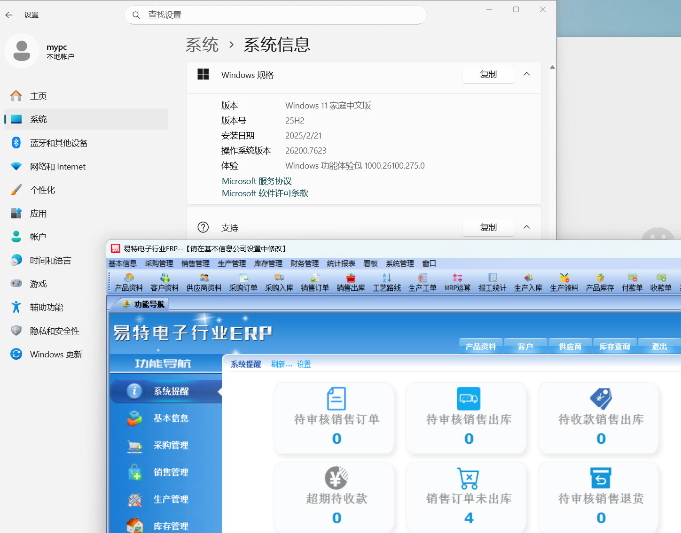Viewport: 681px width, 533px height.
Task: Click the 收款单 toolbar icon
Action: (x=661, y=283)
